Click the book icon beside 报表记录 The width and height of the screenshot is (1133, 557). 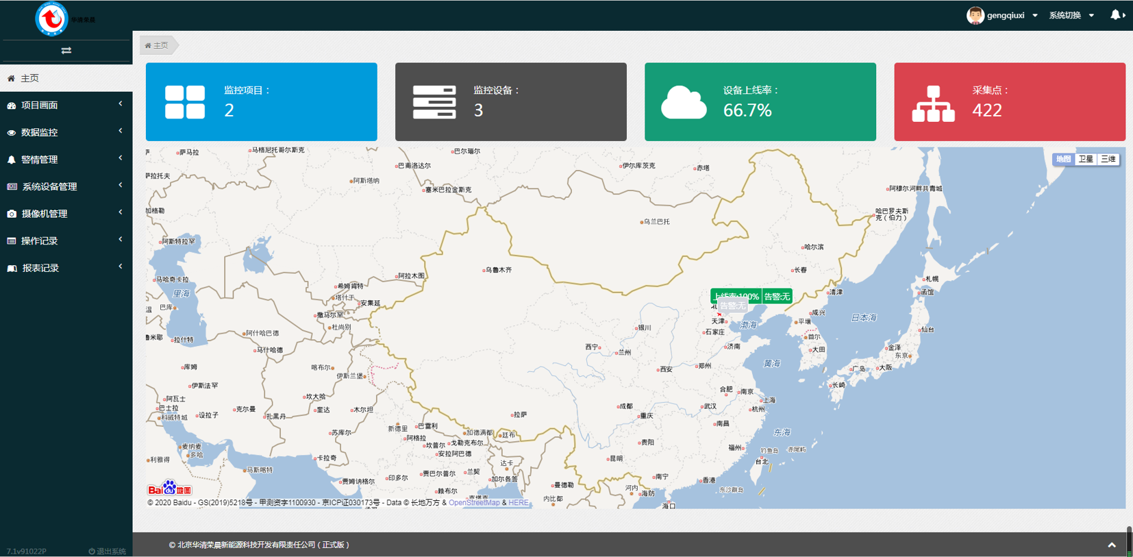point(12,269)
